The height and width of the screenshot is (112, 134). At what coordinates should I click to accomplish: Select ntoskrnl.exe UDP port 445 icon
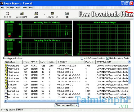pyautogui.click(x=6, y=69)
